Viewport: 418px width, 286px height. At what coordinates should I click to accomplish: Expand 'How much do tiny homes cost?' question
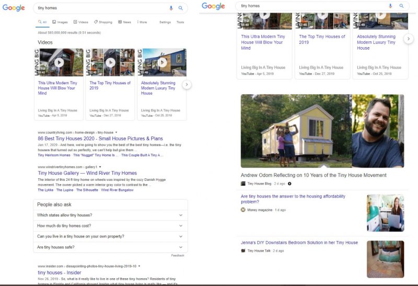tap(110, 226)
